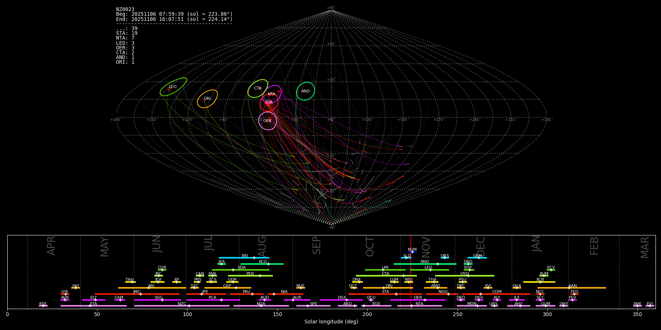The image size is (661, 330).
Task: Click the ERI shower bar on the timeline
Action: coord(244,258)
